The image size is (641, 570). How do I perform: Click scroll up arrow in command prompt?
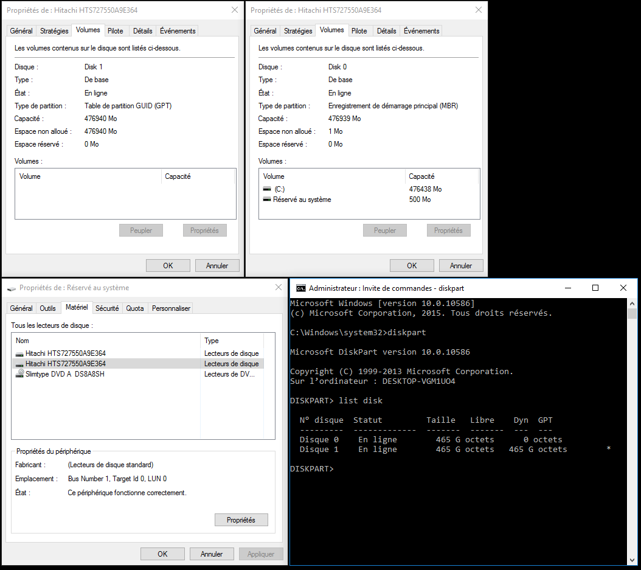coord(632,304)
